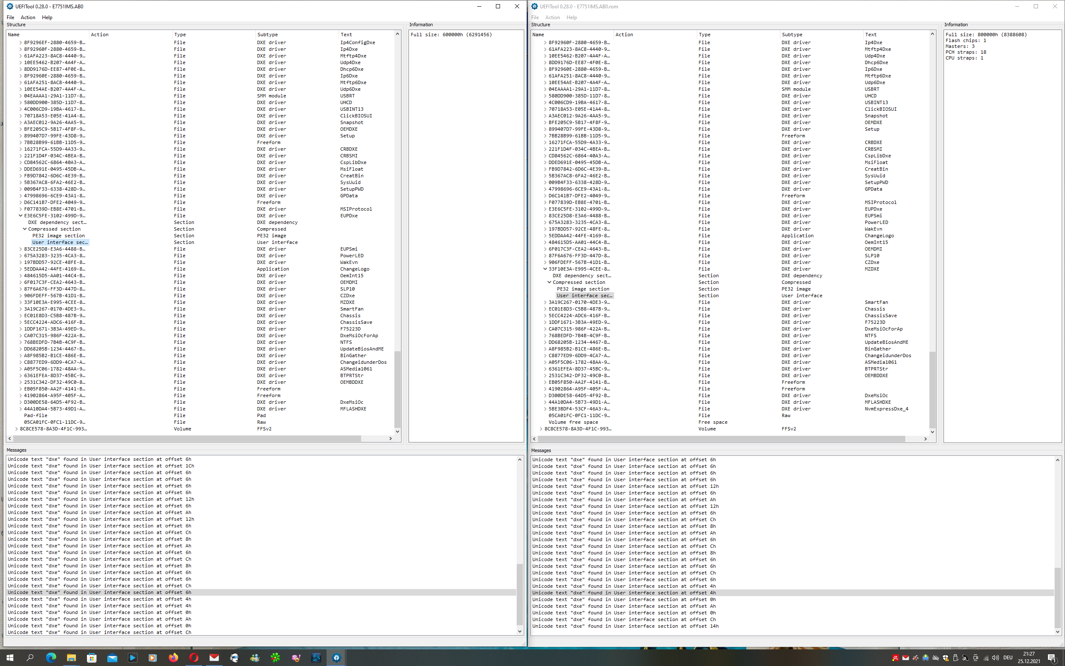Viewport: 1065px width, 666px height.
Task: Collapse the 33F10E3A-E995-4CEE MZDXE file in the right window
Action: point(545,269)
